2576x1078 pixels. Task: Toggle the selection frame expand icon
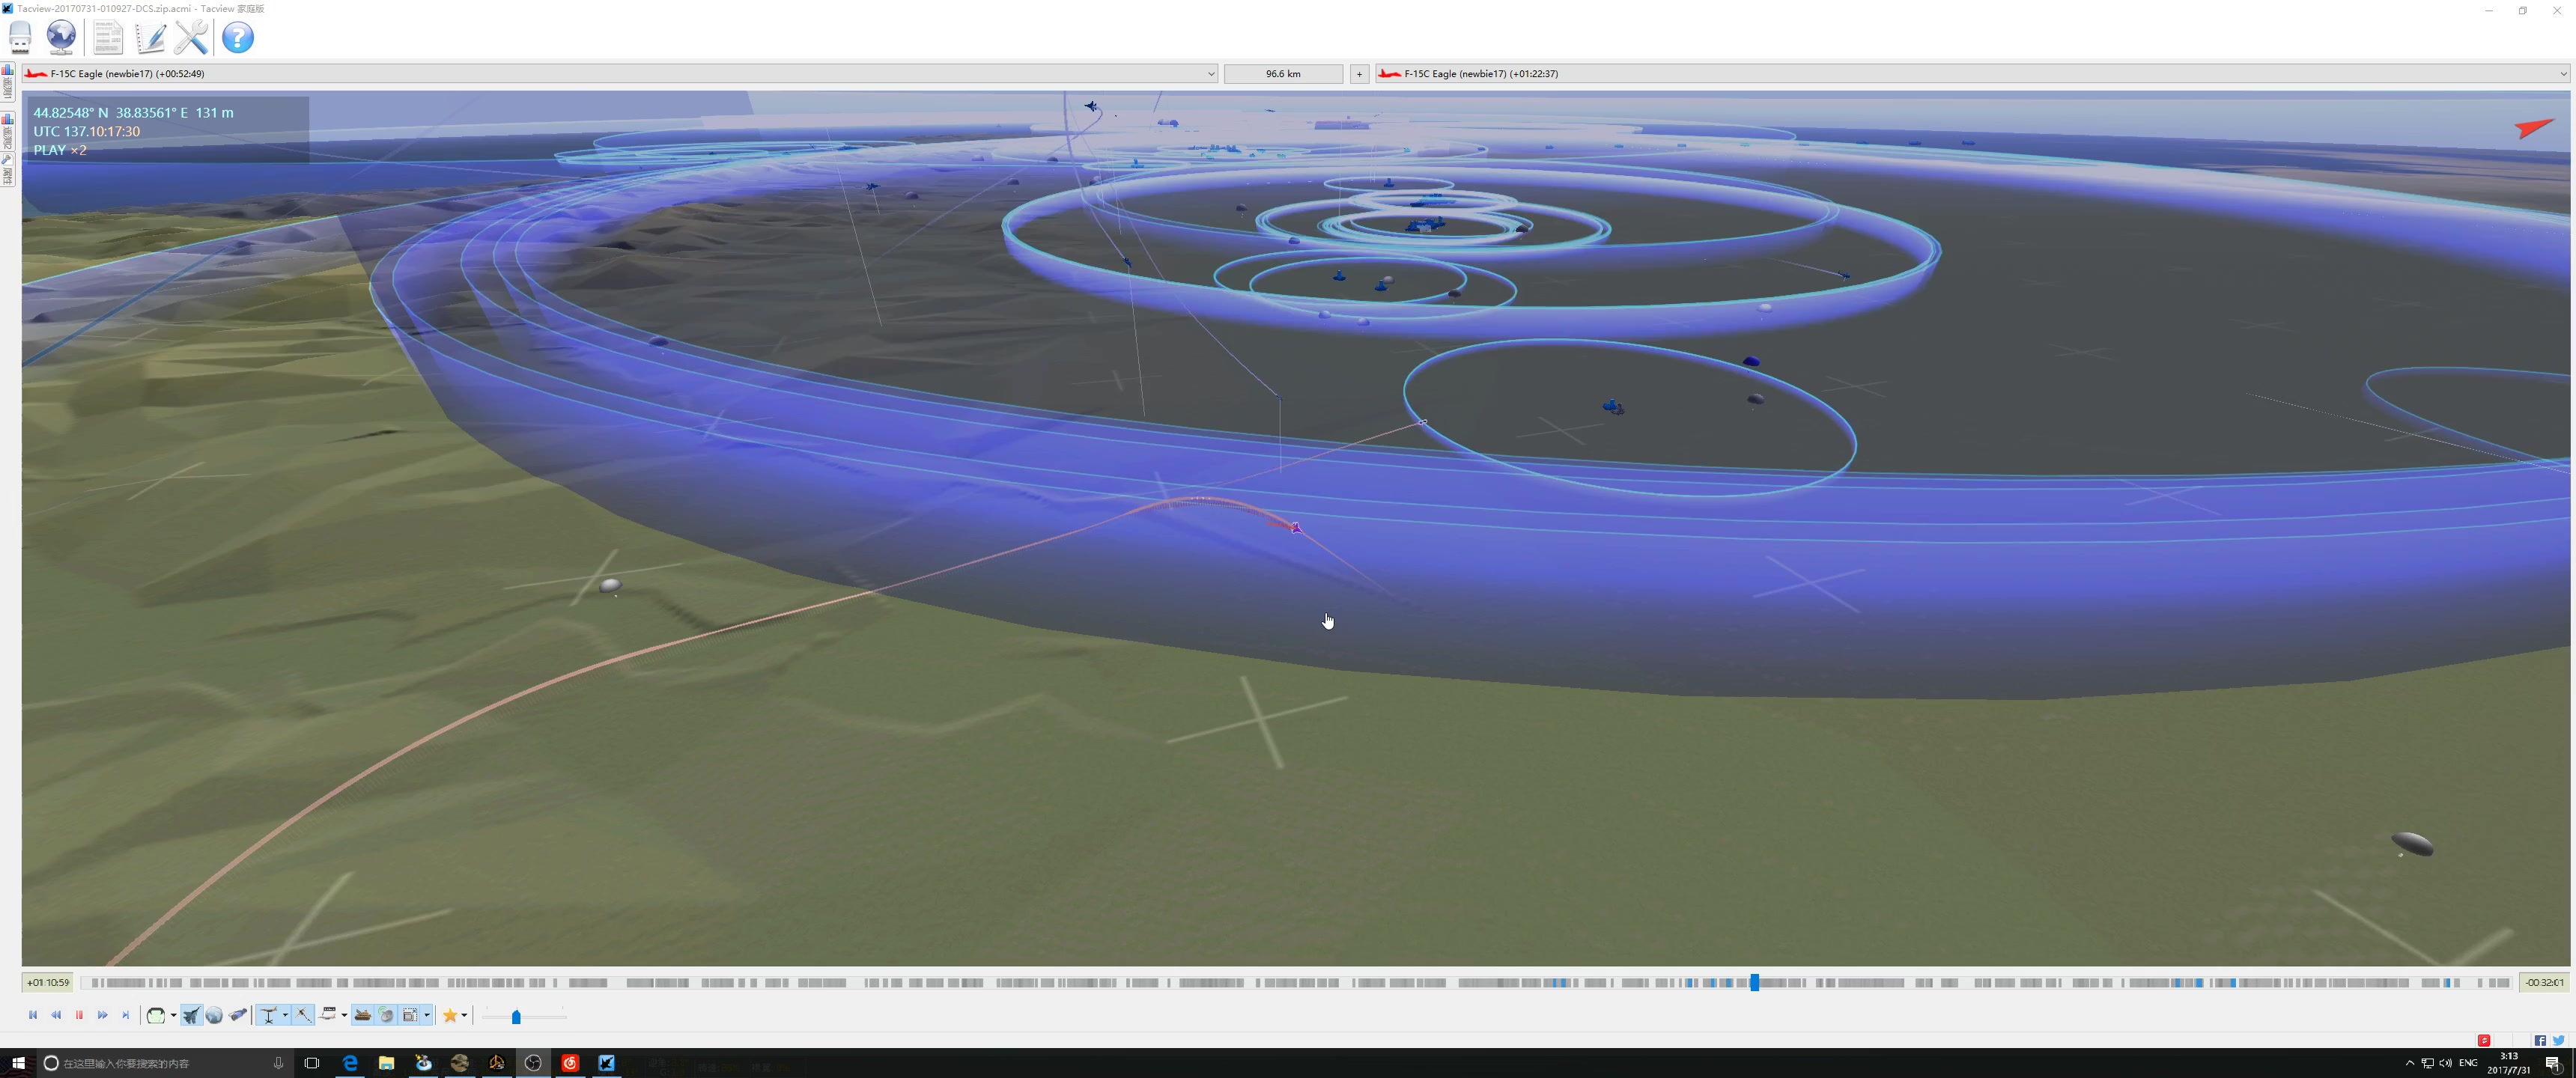click(409, 1015)
